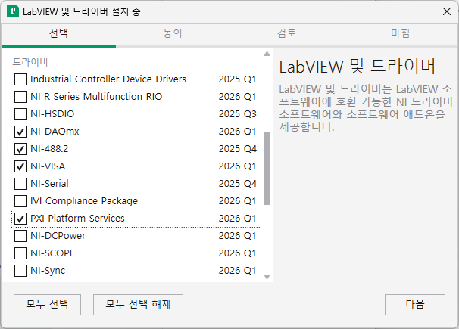Switch to the 동의 tab
The image size is (459, 329).
tap(173, 33)
